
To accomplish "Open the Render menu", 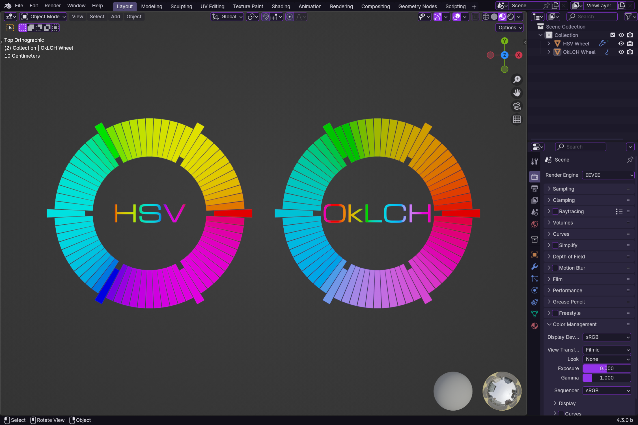I will point(53,6).
